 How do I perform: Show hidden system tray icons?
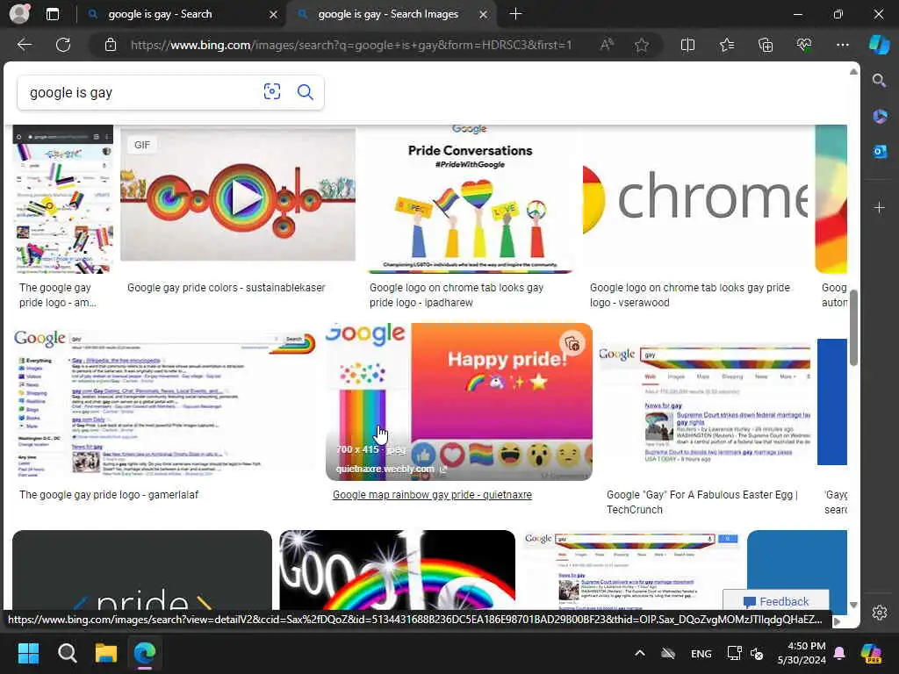click(640, 653)
